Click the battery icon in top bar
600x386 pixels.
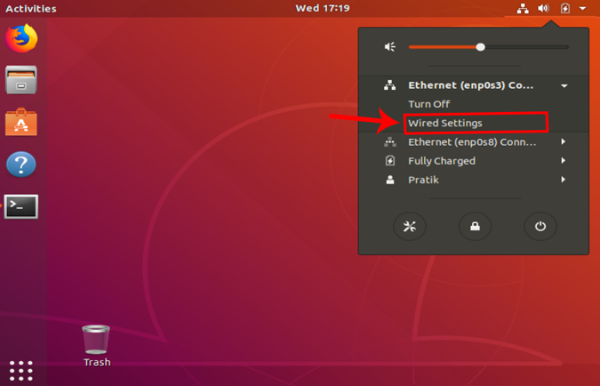click(x=565, y=8)
